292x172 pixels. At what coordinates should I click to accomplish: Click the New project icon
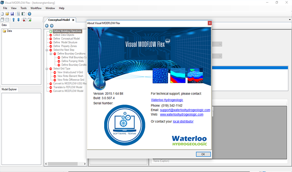[x=2, y=14]
